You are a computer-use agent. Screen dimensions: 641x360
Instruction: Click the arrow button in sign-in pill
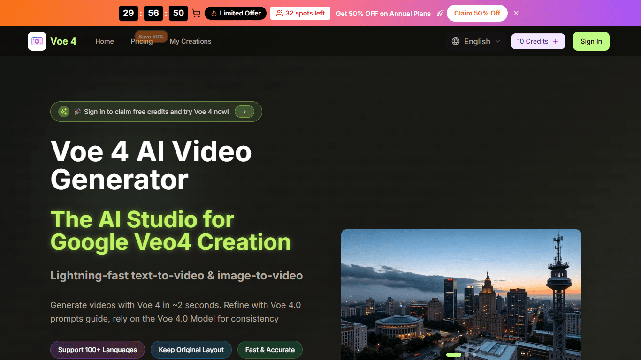pyautogui.click(x=244, y=112)
